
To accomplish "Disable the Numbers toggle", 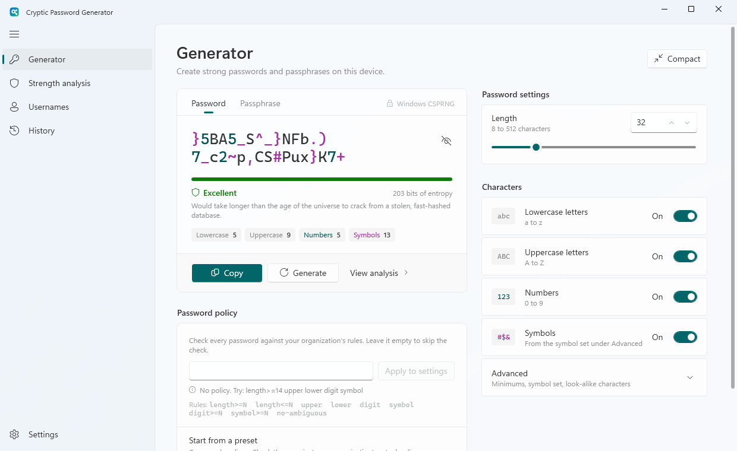I will [x=685, y=297].
